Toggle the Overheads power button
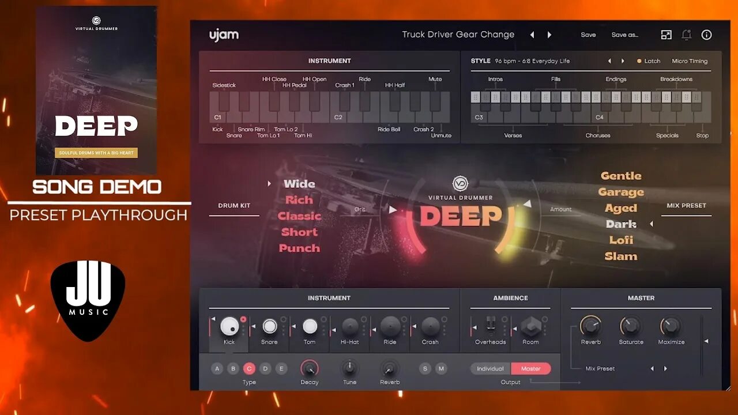Viewport: 738px width, 415px height. [504, 319]
